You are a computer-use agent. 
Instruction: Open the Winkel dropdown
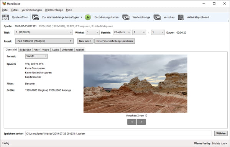pos(92,33)
